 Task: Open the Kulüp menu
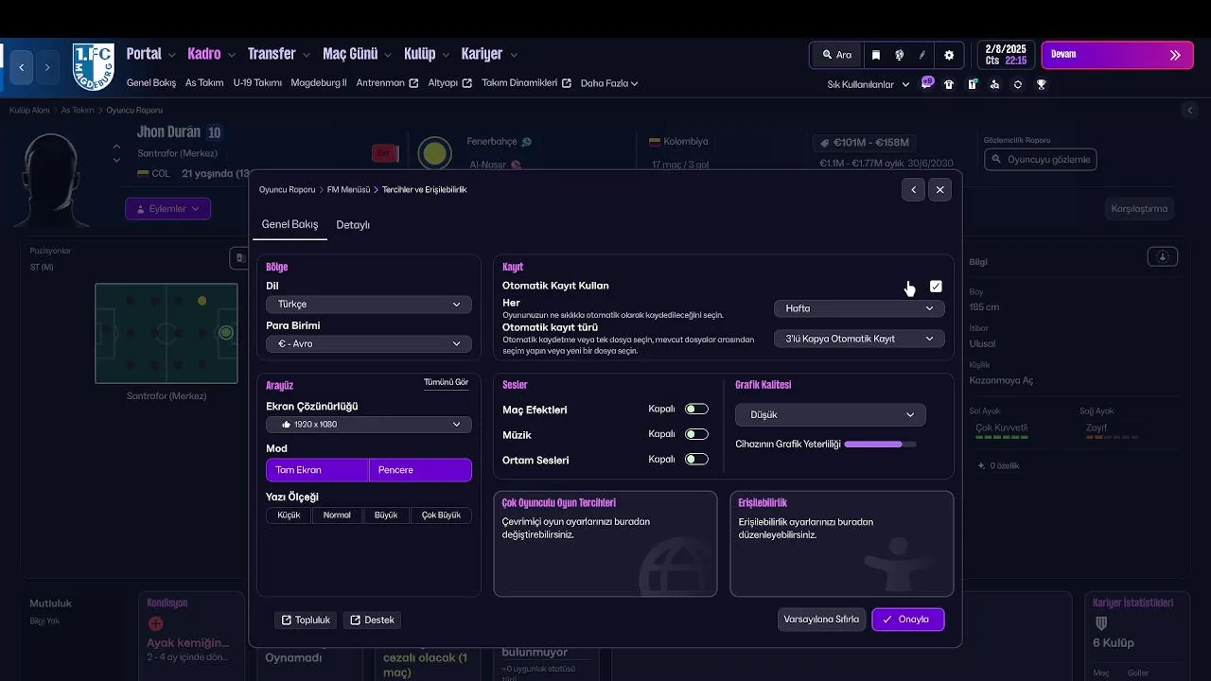pyautogui.click(x=427, y=54)
